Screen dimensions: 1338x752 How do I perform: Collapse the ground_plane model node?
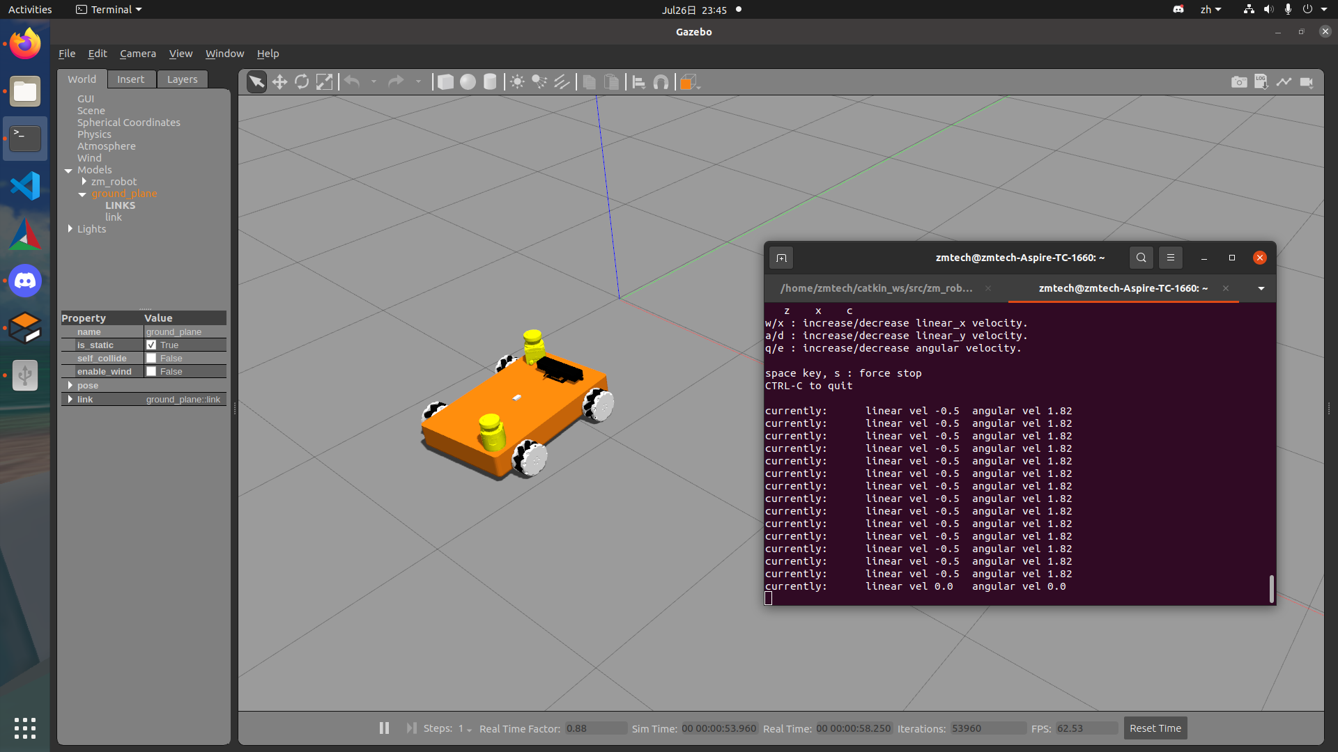click(82, 194)
